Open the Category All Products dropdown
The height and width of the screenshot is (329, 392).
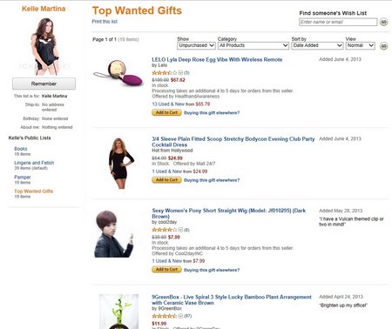click(253, 45)
